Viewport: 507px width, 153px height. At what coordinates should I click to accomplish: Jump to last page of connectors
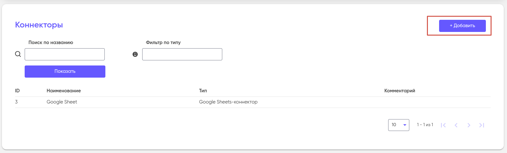pos(482,125)
